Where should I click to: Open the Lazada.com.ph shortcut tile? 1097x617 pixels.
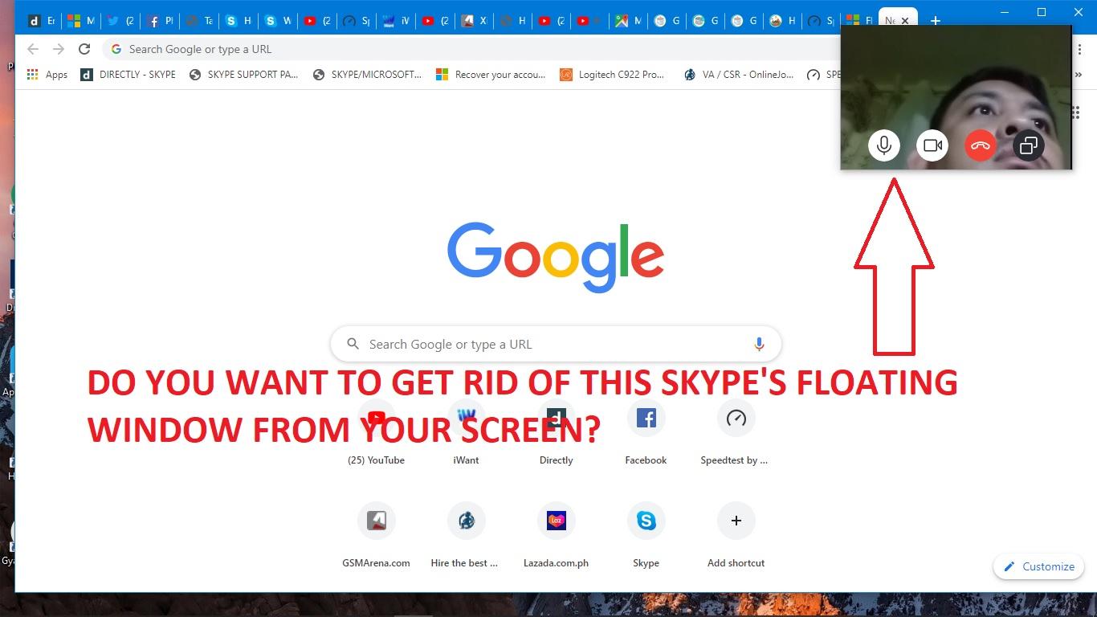(x=556, y=535)
